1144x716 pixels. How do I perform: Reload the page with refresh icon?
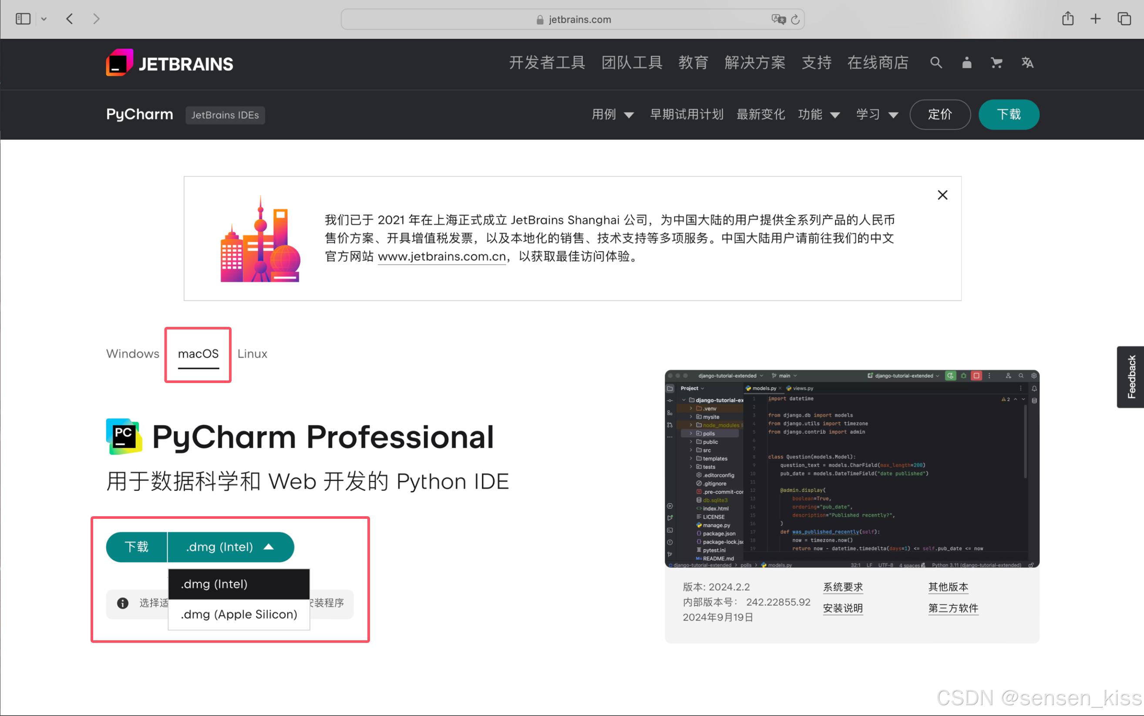click(x=795, y=20)
